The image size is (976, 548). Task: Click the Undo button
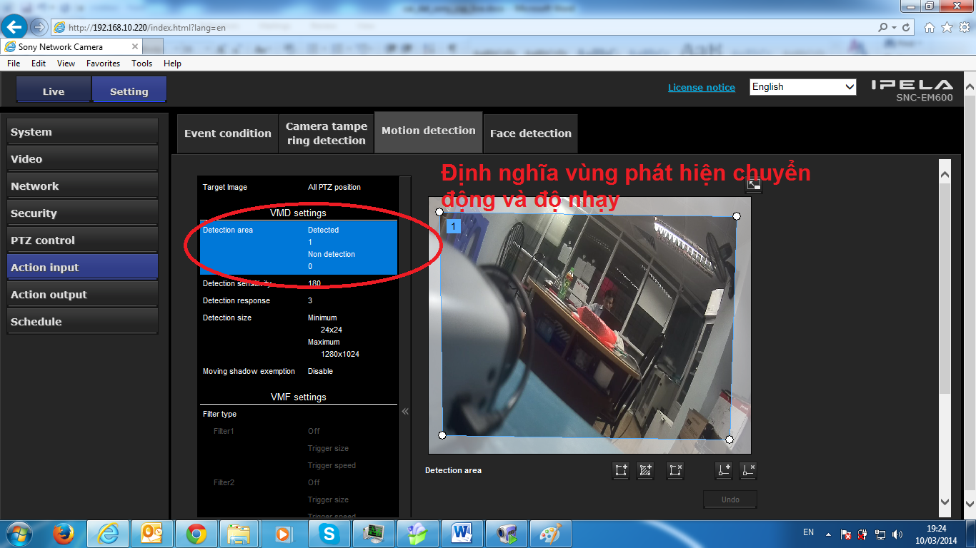pyautogui.click(x=730, y=499)
